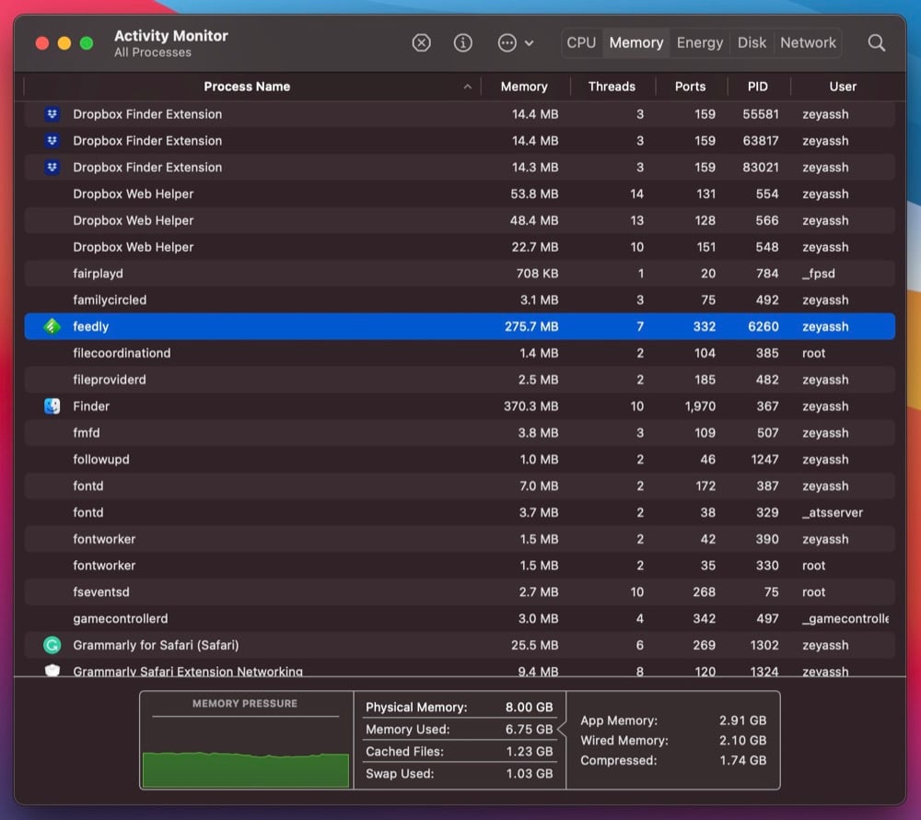Click the Dropbox icon of PID 55581 row

point(52,114)
